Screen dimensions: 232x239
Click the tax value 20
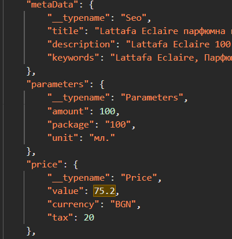click(x=89, y=218)
